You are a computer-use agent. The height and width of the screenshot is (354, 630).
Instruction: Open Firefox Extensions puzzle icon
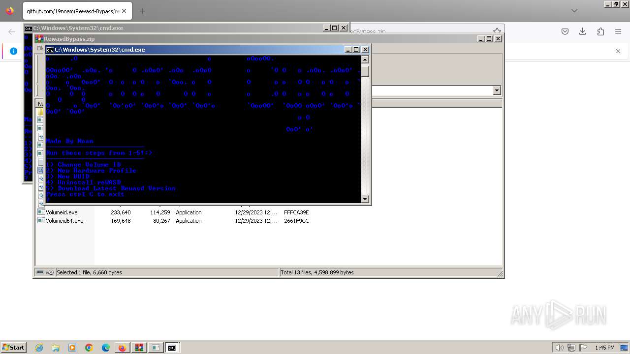click(x=600, y=31)
